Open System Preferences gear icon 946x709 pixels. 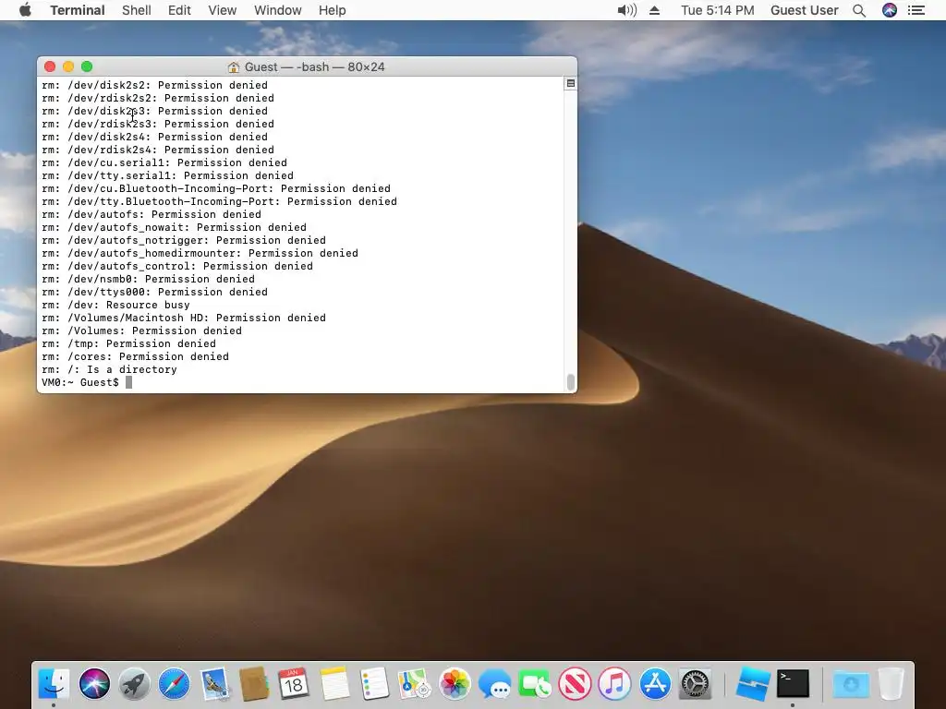695,684
